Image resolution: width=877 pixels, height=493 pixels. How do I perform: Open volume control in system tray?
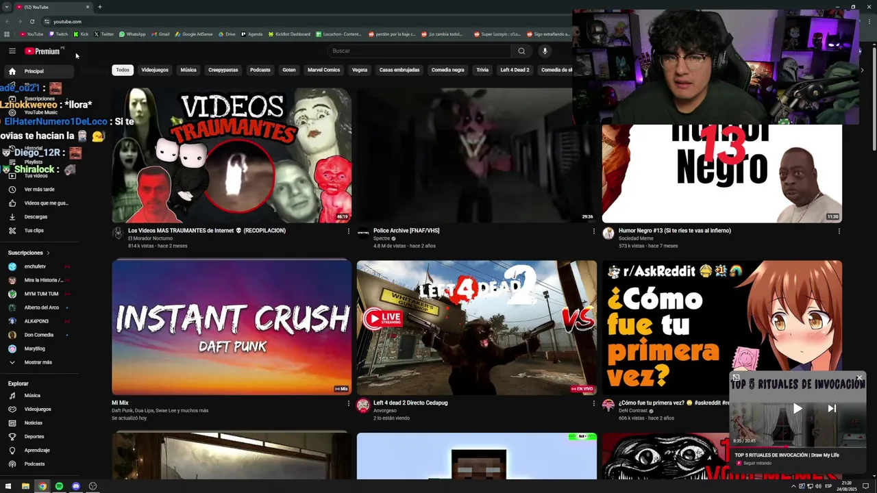[819, 486]
